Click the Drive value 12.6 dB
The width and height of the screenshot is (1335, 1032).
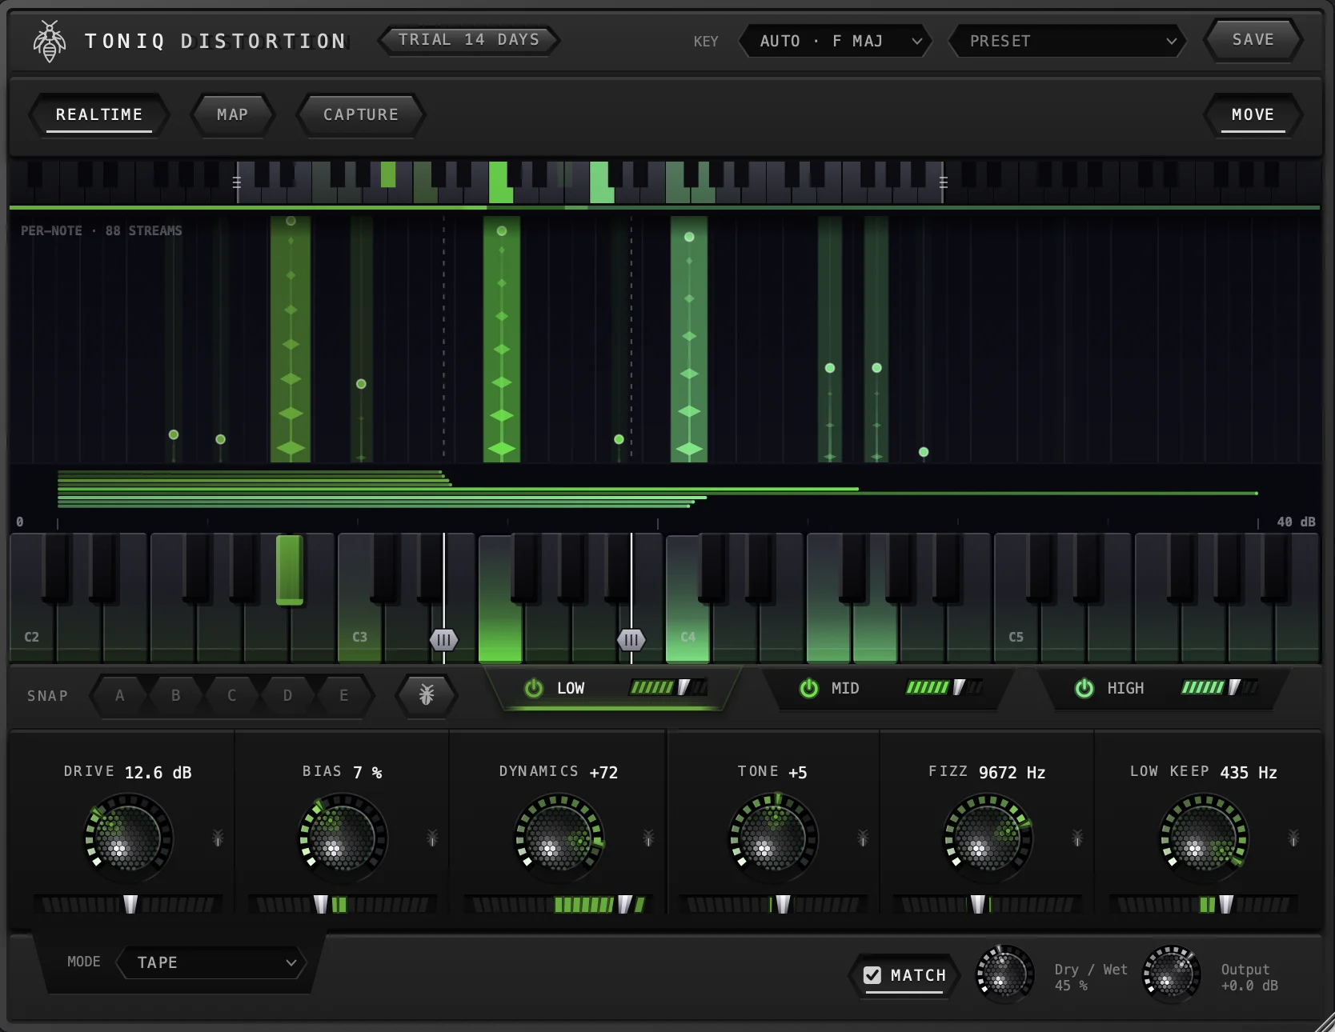(158, 773)
